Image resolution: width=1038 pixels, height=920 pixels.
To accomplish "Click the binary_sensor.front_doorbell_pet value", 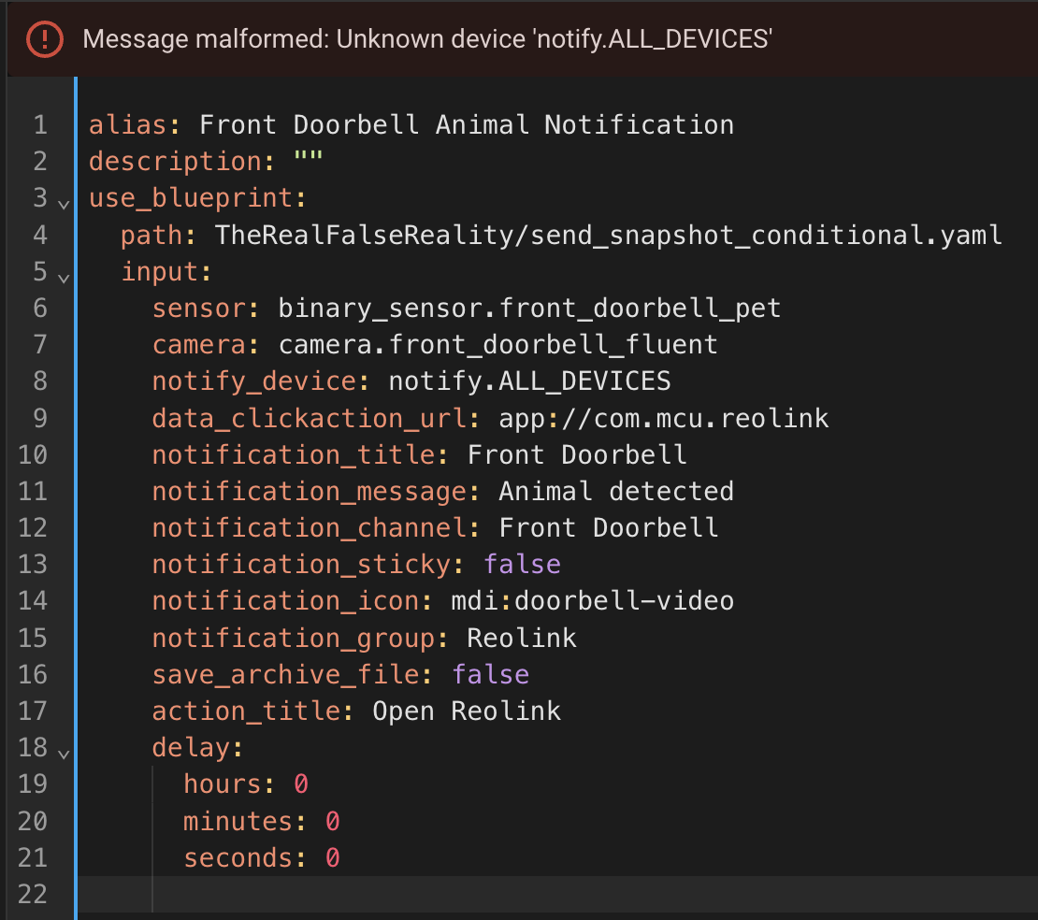I will point(529,308).
